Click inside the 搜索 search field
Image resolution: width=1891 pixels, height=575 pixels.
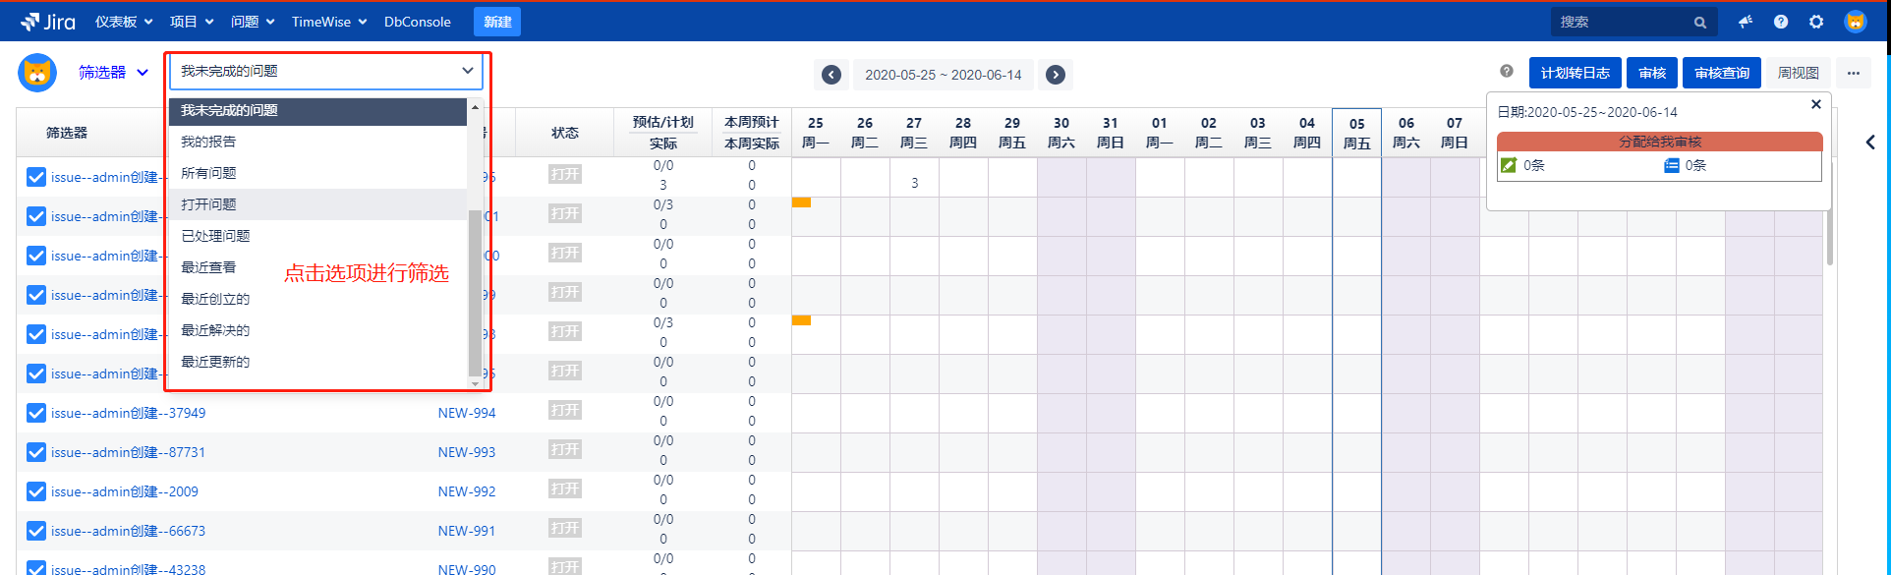tap(1622, 22)
